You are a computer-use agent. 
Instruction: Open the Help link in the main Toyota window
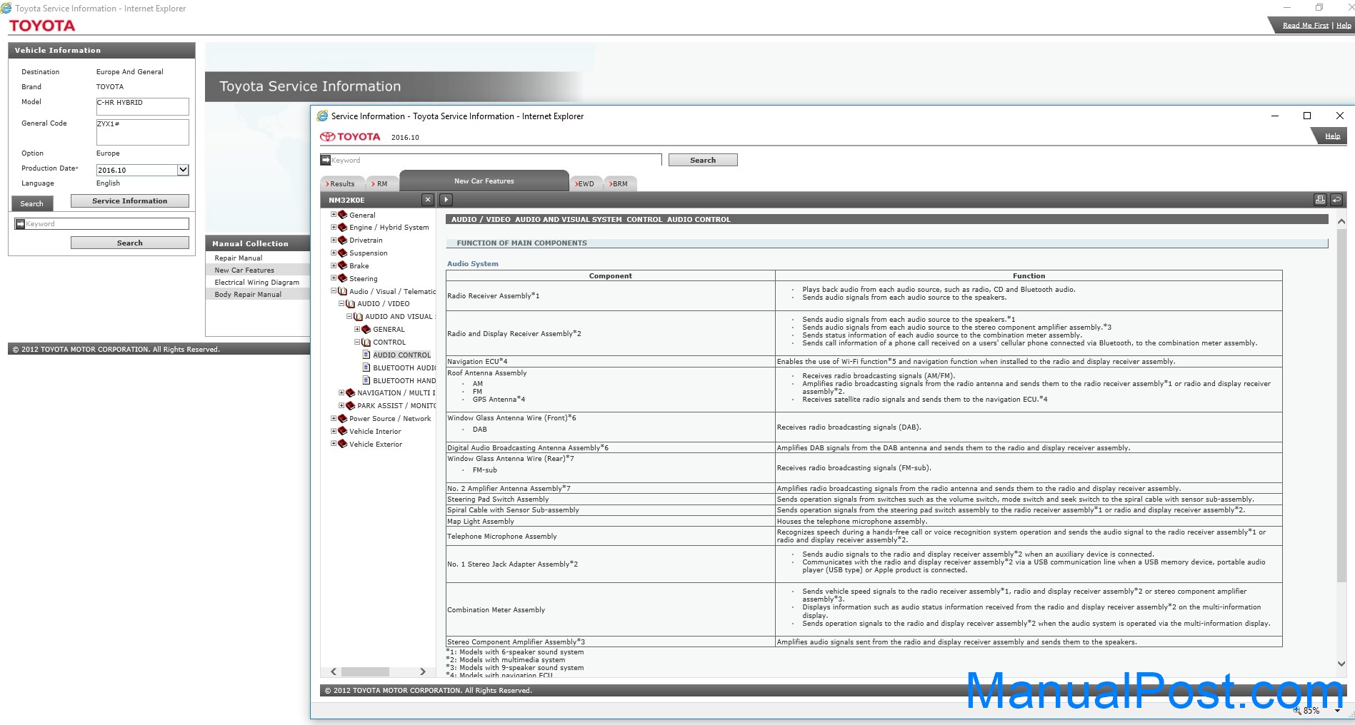point(1344,26)
